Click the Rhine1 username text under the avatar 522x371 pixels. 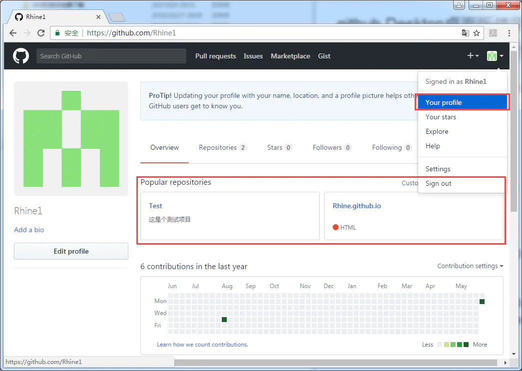coord(28,211)
